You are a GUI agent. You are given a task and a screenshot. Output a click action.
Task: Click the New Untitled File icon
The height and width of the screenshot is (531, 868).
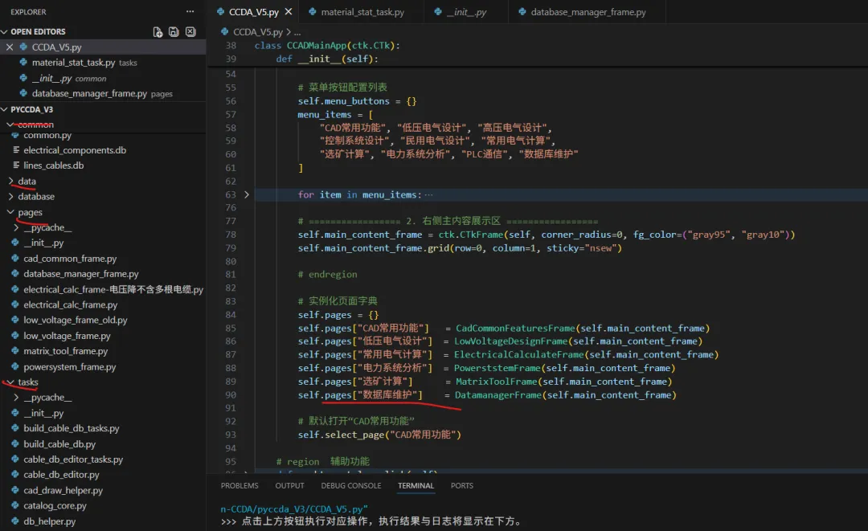point(158,32)
